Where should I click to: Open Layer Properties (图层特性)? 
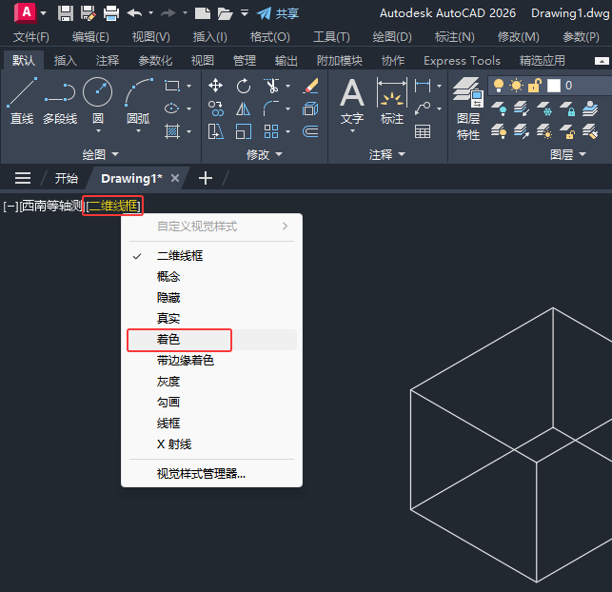click(468, 109)
